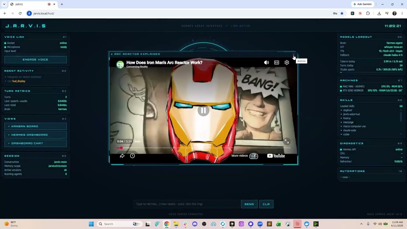Bookmark this page with the star icon
Screen dimensions: 407x229
pos(342,13)
